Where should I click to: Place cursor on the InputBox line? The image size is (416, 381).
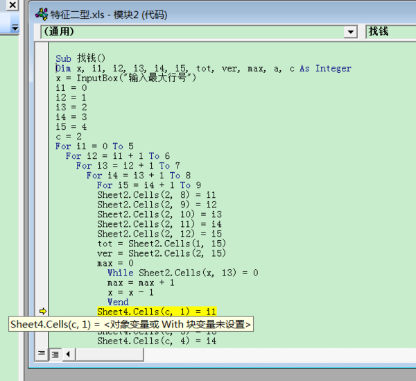pyautogui.click(x=126, y=78)
